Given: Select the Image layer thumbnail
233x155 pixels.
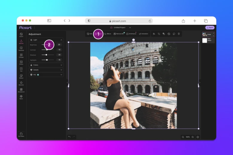Looking at the screenshot, I should coord(205,34).
